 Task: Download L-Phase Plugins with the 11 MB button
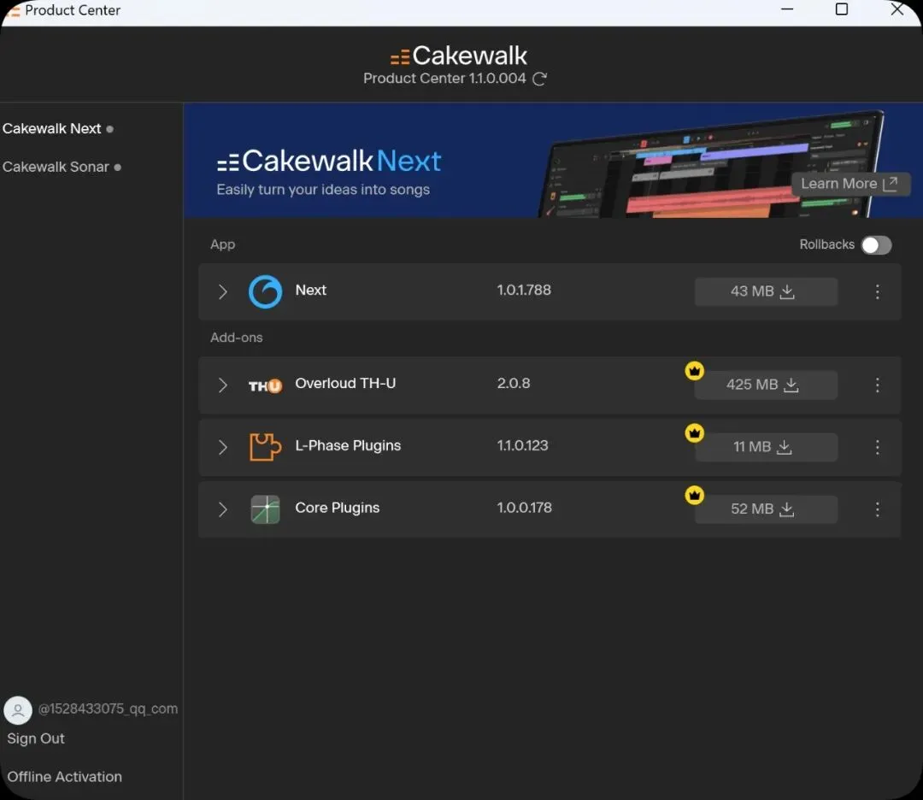(766, 447)
